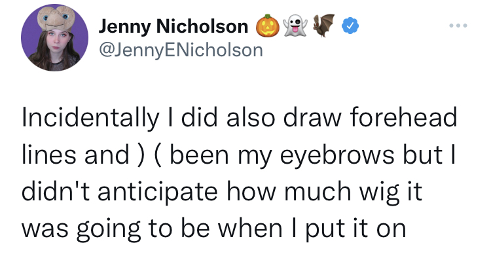The height and width of the screenshot is (258, 491).
Task: Click the word "Incidentally" in the tweet
Action: pyautogui.click(x=90, y=119)
